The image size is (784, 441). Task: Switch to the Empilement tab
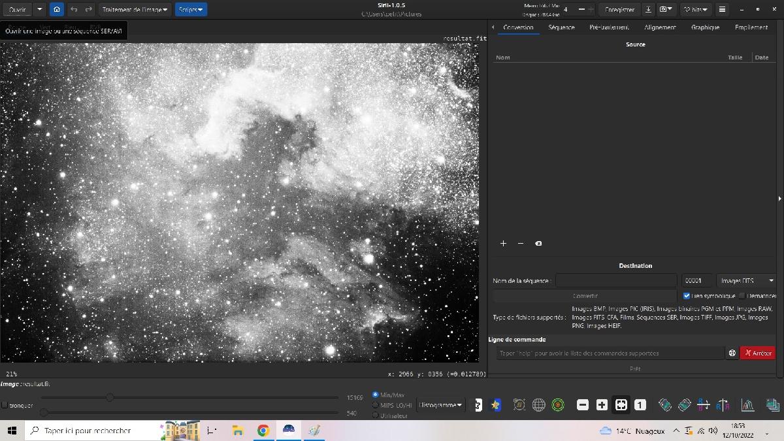click(751, 27)
